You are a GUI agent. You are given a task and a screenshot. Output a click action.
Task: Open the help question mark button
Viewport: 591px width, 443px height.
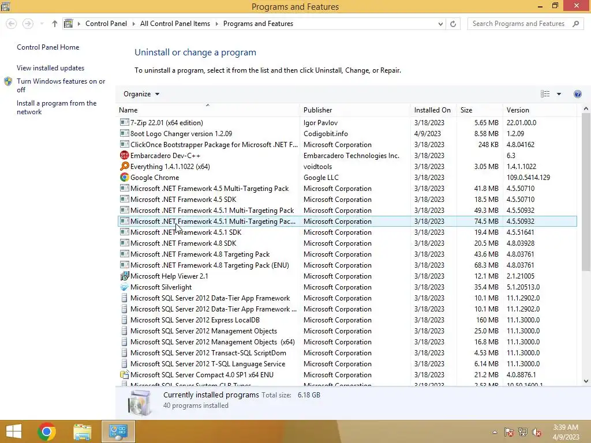point(577,94)
